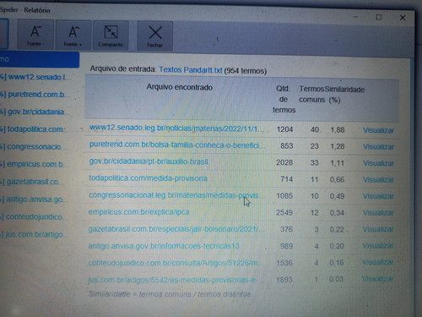The image size is (422, 317).
Task: Open the gazetabrasil.com.br especiais link in the table
Action: pyautogui.click(x=176, y=229)
